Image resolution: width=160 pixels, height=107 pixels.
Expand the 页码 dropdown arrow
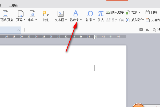click(24, 20)
